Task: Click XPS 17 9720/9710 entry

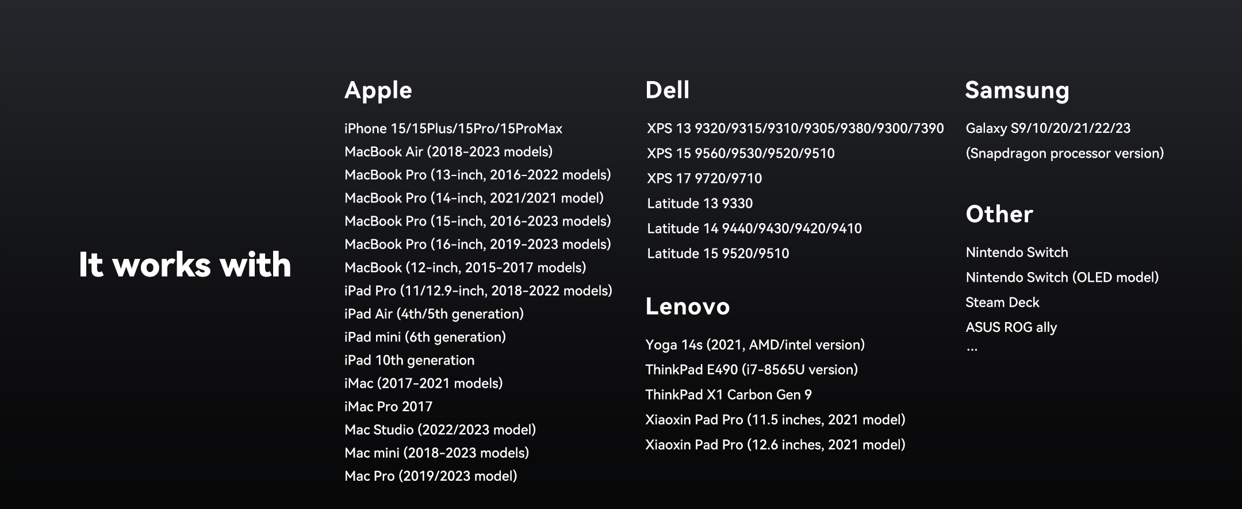Action: coord(704,178)
